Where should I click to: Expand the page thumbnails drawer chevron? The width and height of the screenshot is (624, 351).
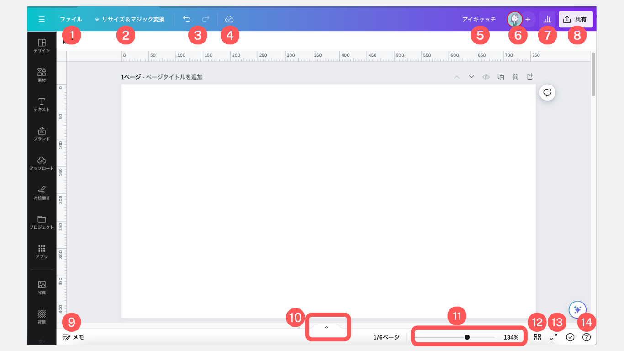(x=326, y=327)
